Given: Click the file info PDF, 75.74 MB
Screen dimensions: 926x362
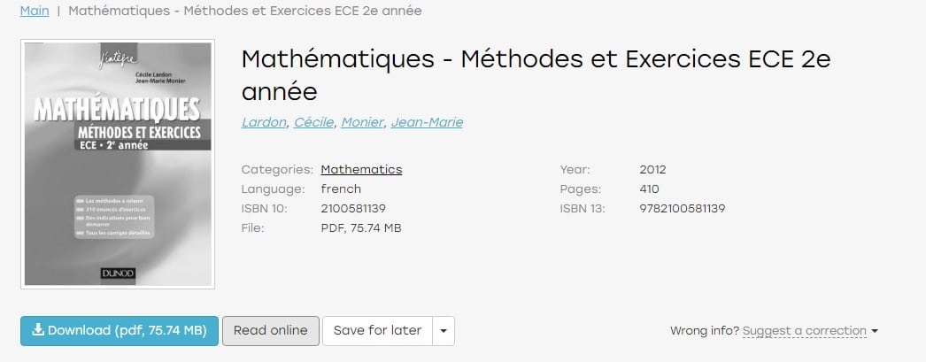Looking at the screenshot, I should coord(361,228).
